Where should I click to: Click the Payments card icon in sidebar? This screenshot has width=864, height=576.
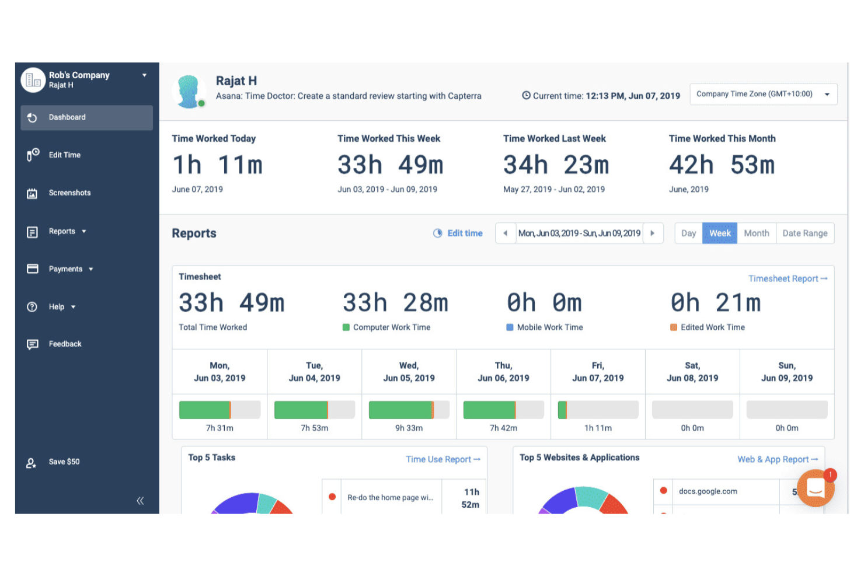[33, 269]
